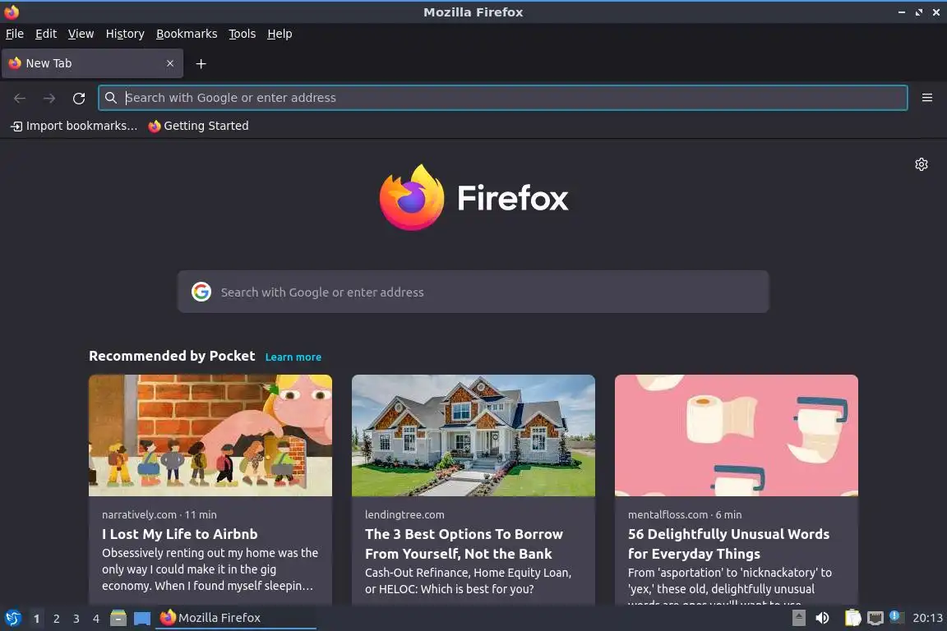Click the blue show desktop taskbar icon
This screenshot has height=631, width=947.
[142, 619]
